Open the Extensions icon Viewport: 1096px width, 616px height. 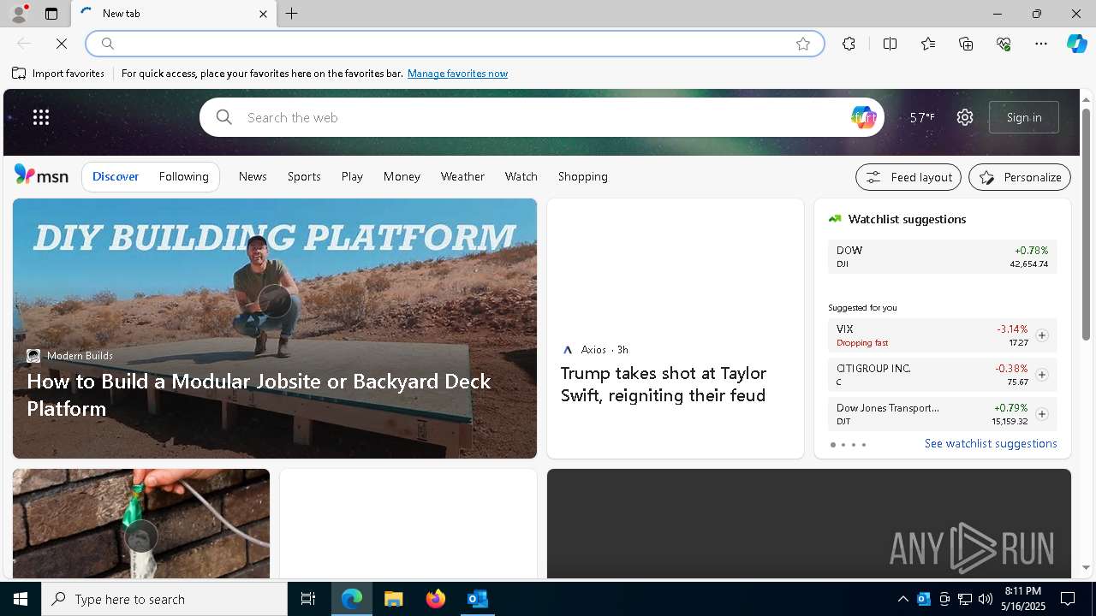(849, 44)
